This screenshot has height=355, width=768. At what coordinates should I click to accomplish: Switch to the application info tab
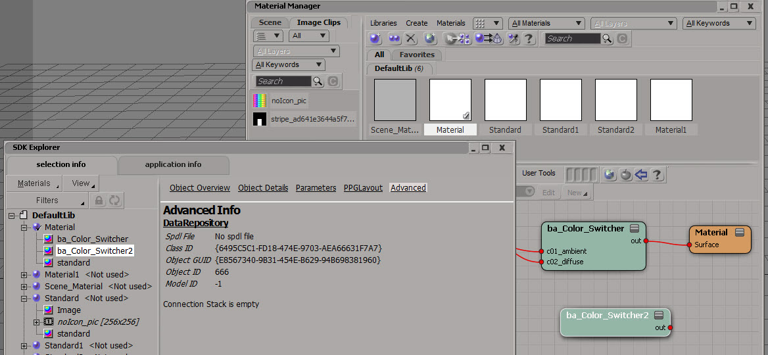click(173, 164)
